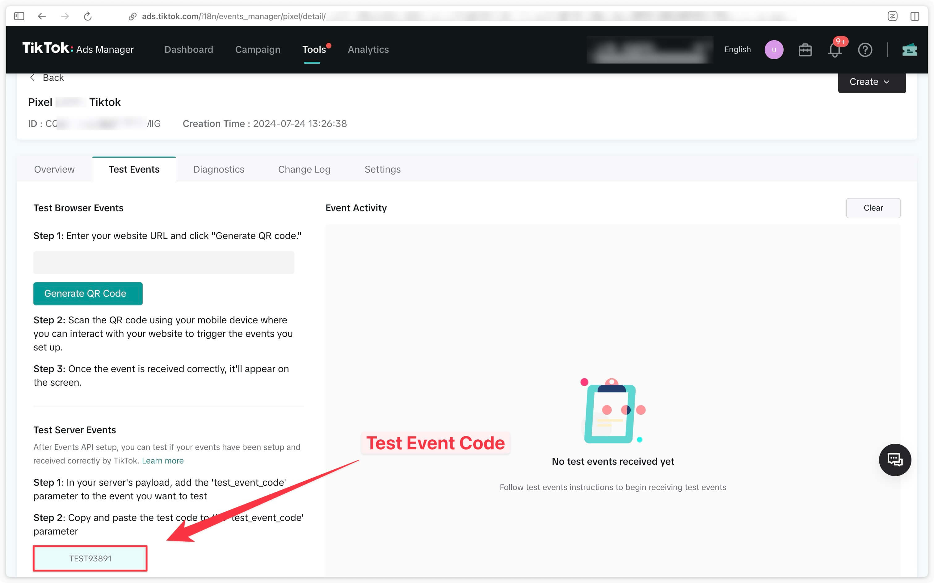
Task: Click the briefcase/assets icon
Action: coord(805,49)
